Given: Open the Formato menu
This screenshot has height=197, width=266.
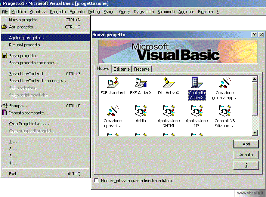Looking at the screenshot, I should click(x=77, y=12).
